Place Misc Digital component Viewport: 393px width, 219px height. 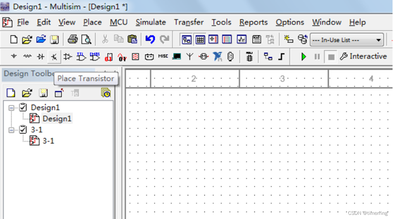(x=108, y=57)
